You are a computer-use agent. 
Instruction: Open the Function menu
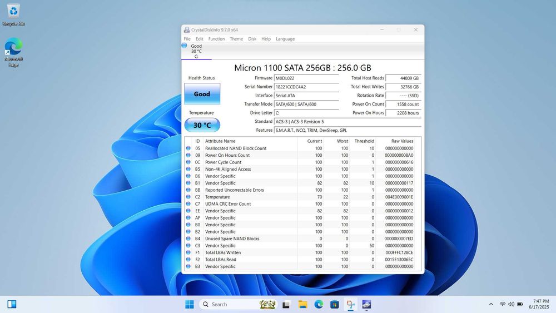[216, 39]
